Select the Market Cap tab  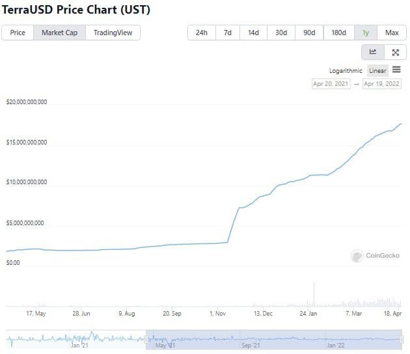[60, 33]
